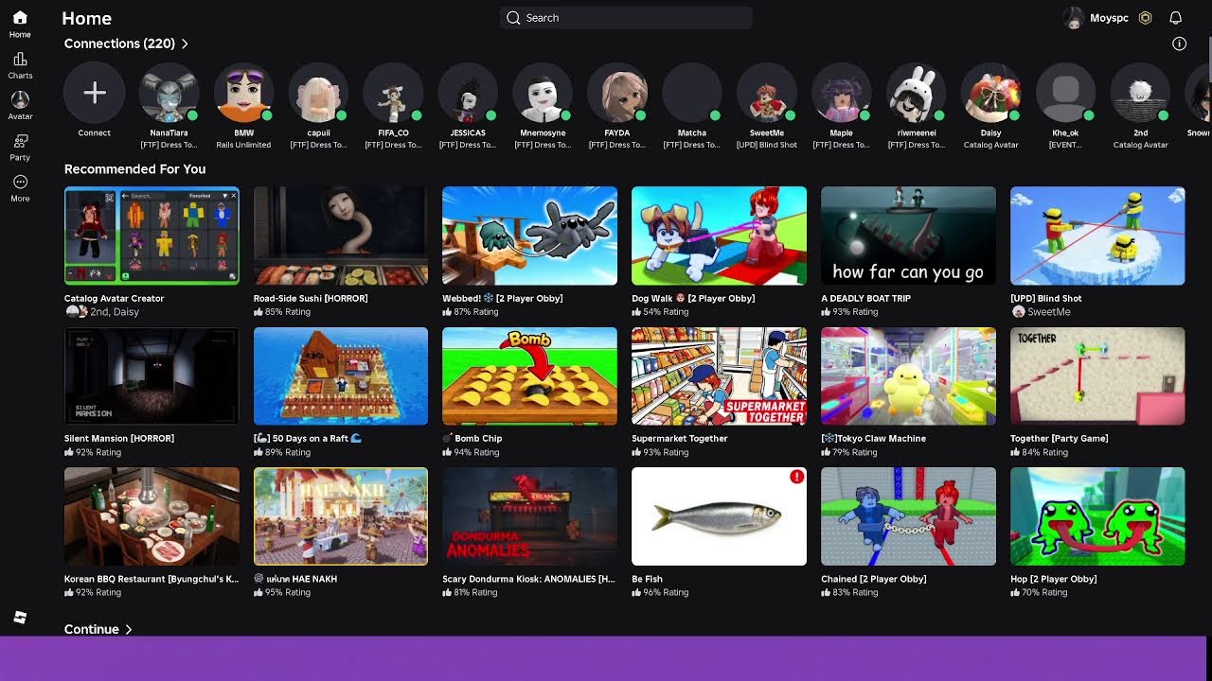The width and height of the screenshot is (1212, 681).
Task: Open the Recommended For You heading
Action: point(134,169)
